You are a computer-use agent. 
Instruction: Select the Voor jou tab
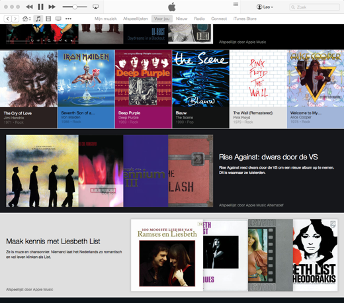pyautogui.click(x=162, y=19)
